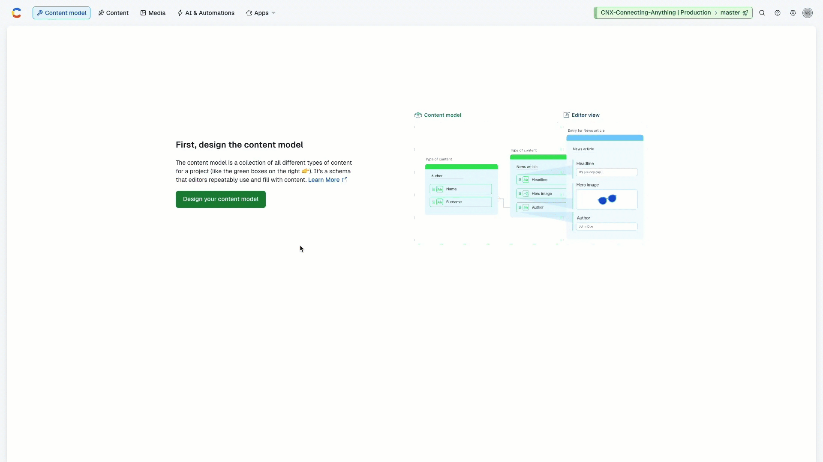Click the Hero image sunglasses thumbnail
Screen dimensions: 823x462
607,199
